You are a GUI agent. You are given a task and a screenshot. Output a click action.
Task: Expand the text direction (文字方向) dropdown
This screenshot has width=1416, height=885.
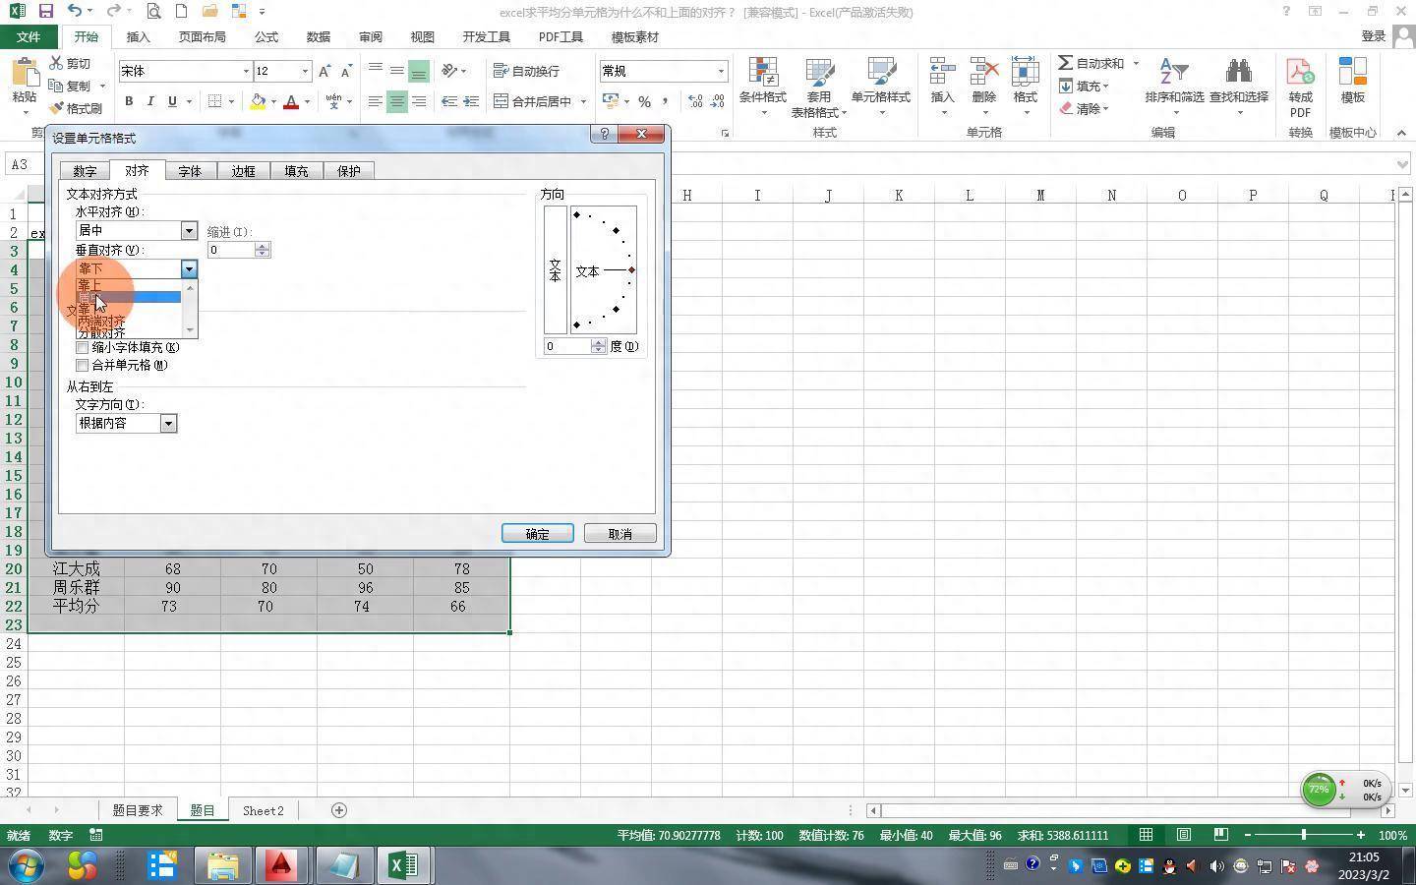(x=168, y=423)
